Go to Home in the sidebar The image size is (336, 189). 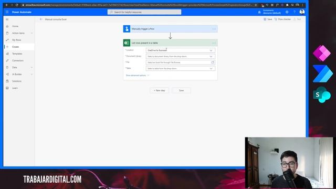pyautogui.click(x=15, y=26)
